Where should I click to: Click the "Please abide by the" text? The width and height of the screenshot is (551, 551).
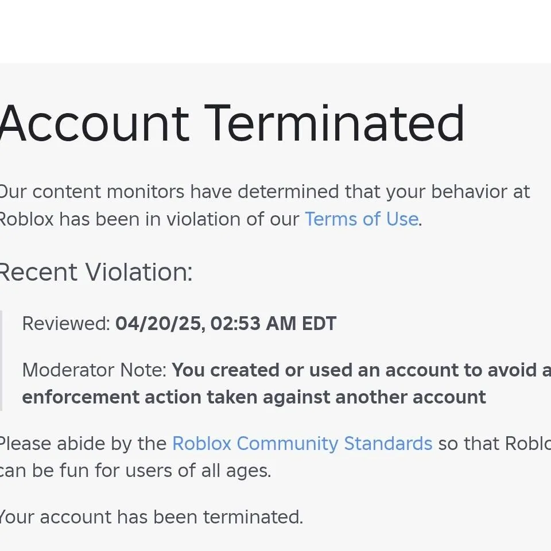point(84,444)
